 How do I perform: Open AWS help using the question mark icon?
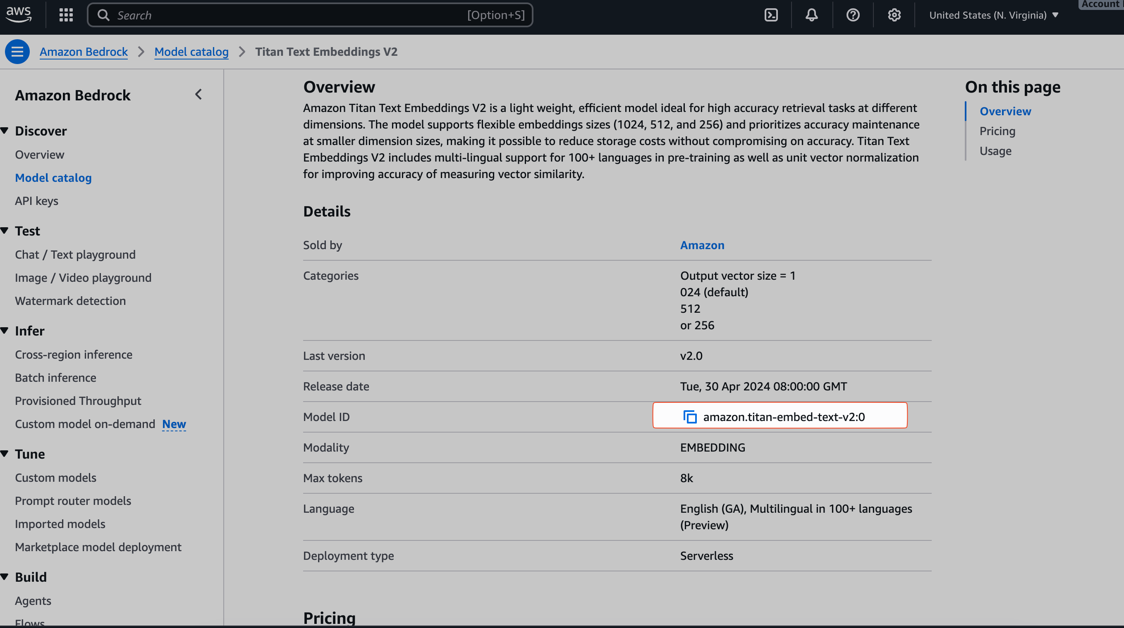(853, 14)
